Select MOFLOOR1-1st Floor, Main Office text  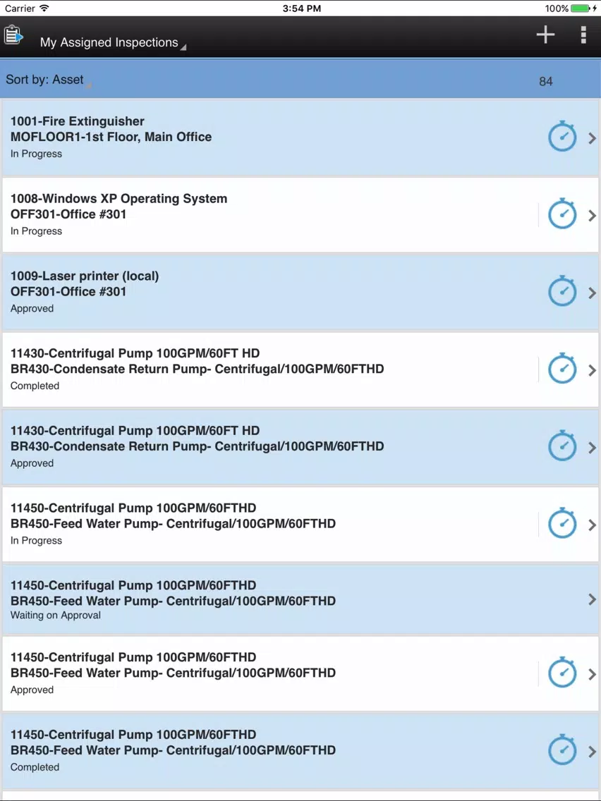pyautogui.click(x=111, y=137)
